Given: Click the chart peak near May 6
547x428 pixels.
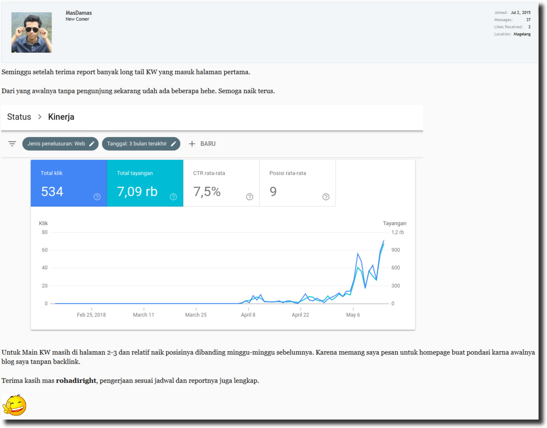Looking at the screenshot, I should click(358, 254).
